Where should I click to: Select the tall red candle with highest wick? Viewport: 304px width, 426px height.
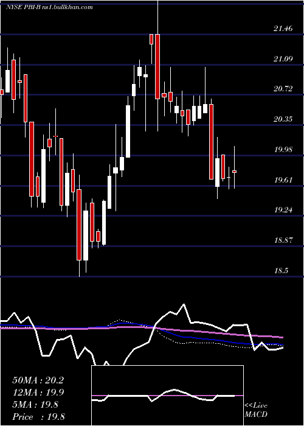tap(157, 66)
